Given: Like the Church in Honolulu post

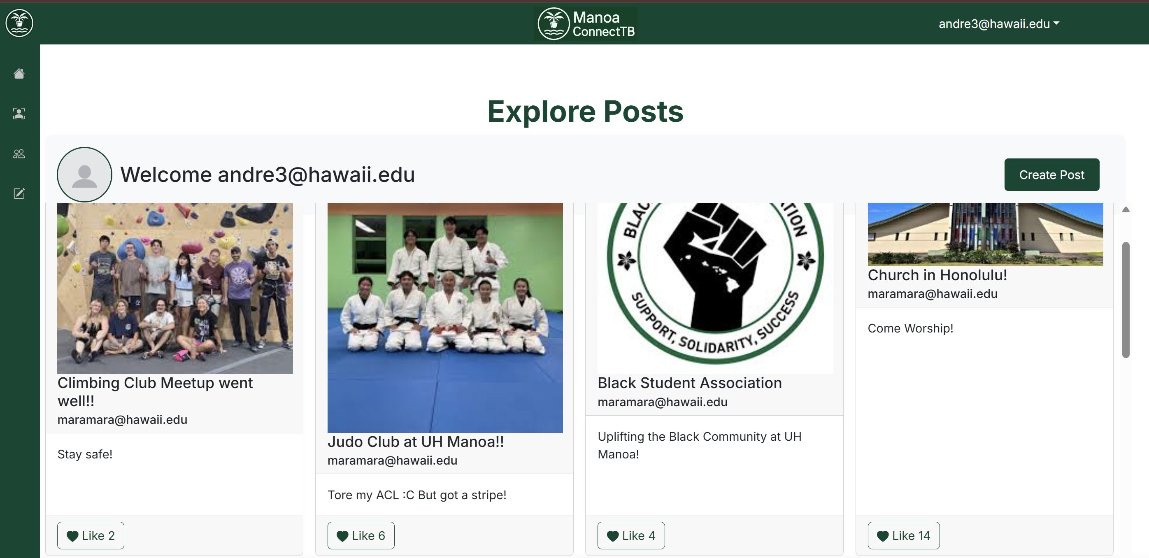Looking at the screenshot, I should pyautogui.click(x=903, y=535).
